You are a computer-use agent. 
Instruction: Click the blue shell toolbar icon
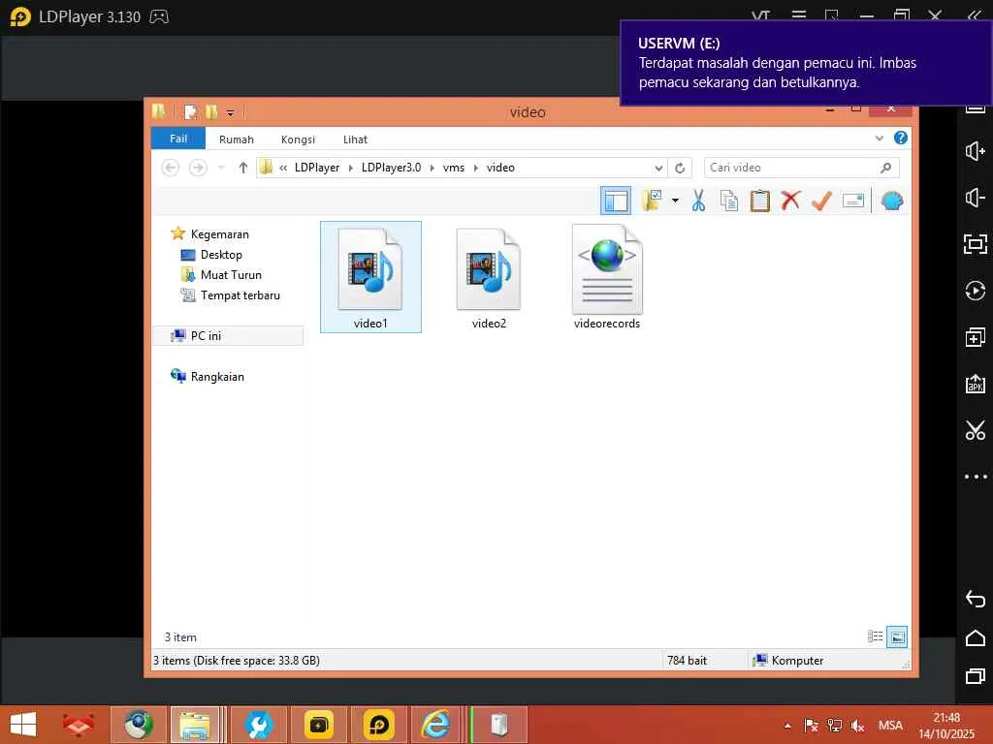(892, 201)
